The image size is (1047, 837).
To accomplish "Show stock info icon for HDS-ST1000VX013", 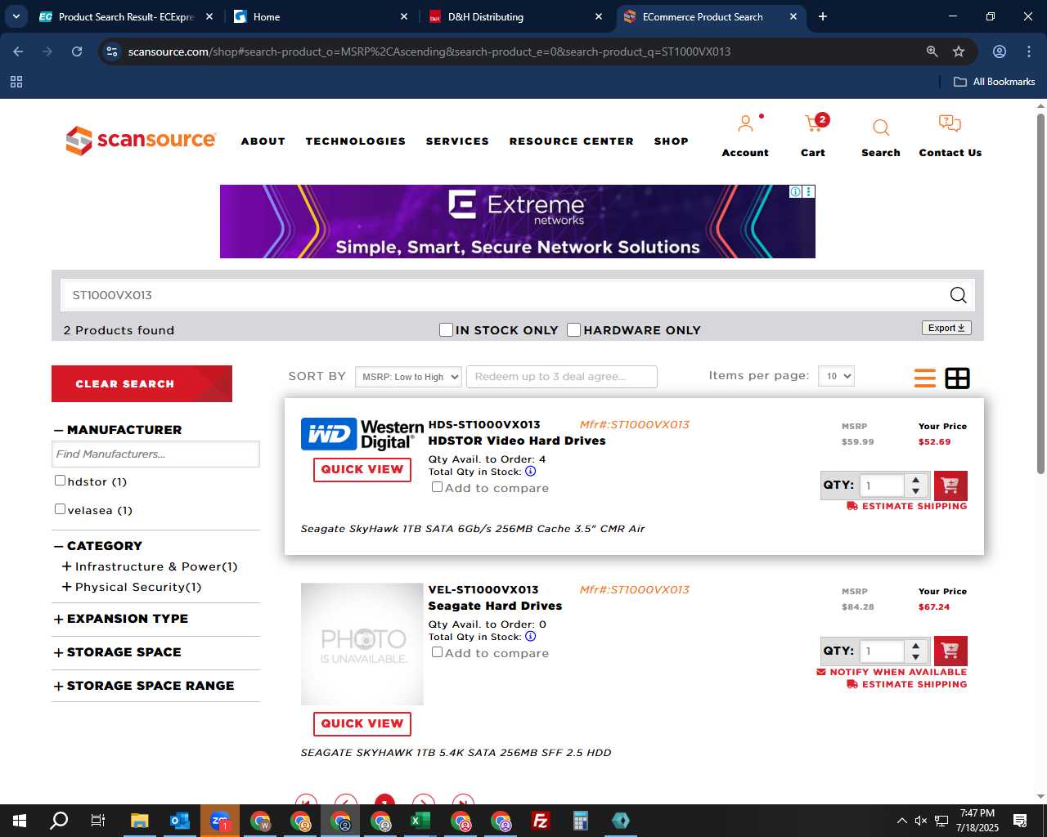I will point(530,472).
